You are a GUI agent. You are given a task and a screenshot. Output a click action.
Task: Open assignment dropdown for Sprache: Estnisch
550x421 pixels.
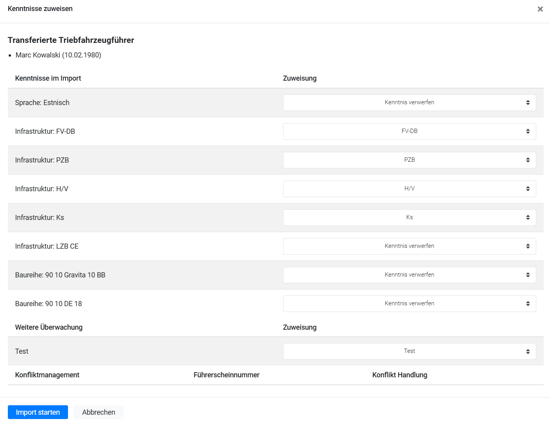pos(409,103)
